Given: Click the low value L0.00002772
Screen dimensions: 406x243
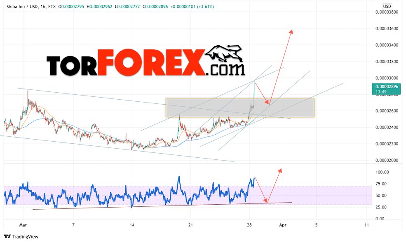Looking at the screenshot, I should coord(127,7).
